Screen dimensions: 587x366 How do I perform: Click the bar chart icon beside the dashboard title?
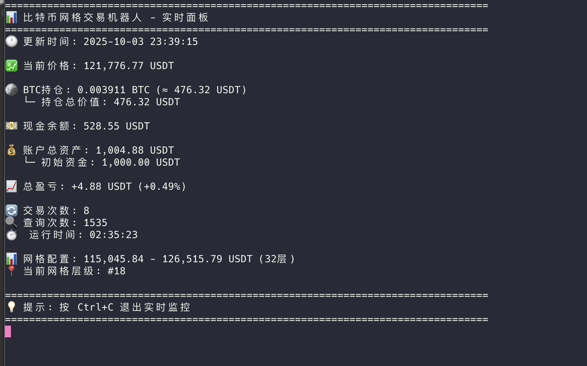(x=11, y=17)
